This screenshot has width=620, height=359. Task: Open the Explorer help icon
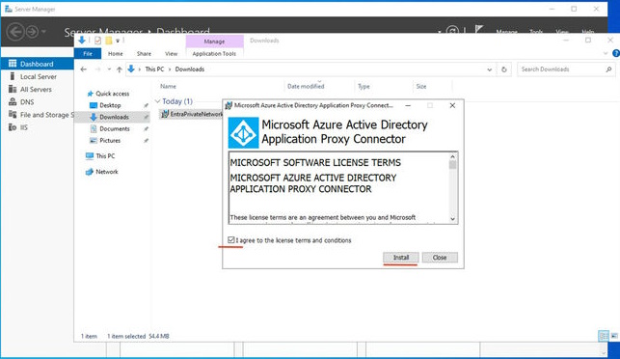pyautogui.click(x=615, y=53)
